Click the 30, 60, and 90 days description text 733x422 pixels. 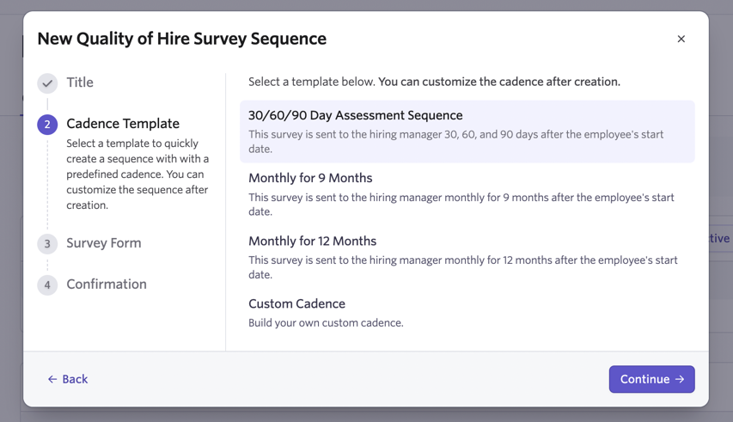tap(455, 142)
